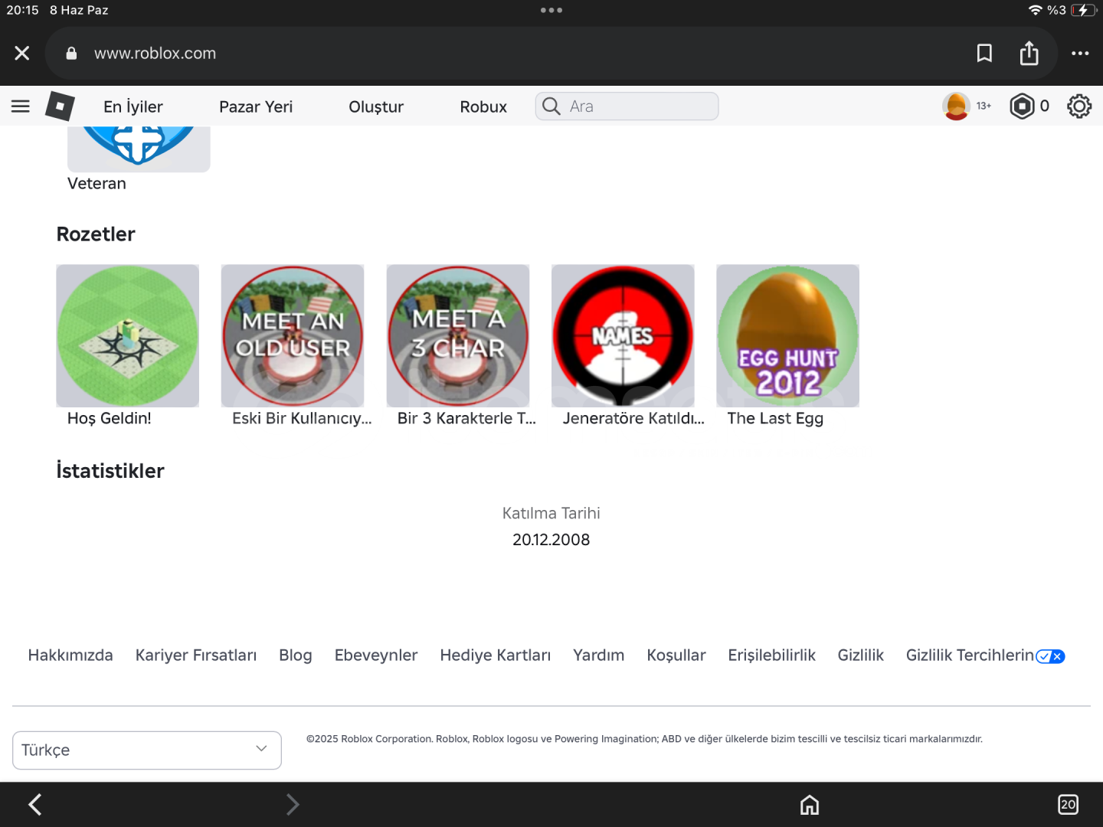Tap the Wi-Fi status icon
The height and width of the screenshot is (827, 1103).
1035,10
